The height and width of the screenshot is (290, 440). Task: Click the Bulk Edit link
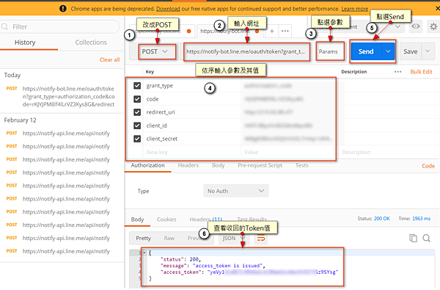click(x=421, y=72)
